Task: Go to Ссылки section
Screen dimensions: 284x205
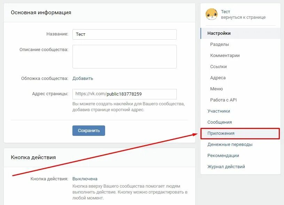Action: (x=219, y=67)
